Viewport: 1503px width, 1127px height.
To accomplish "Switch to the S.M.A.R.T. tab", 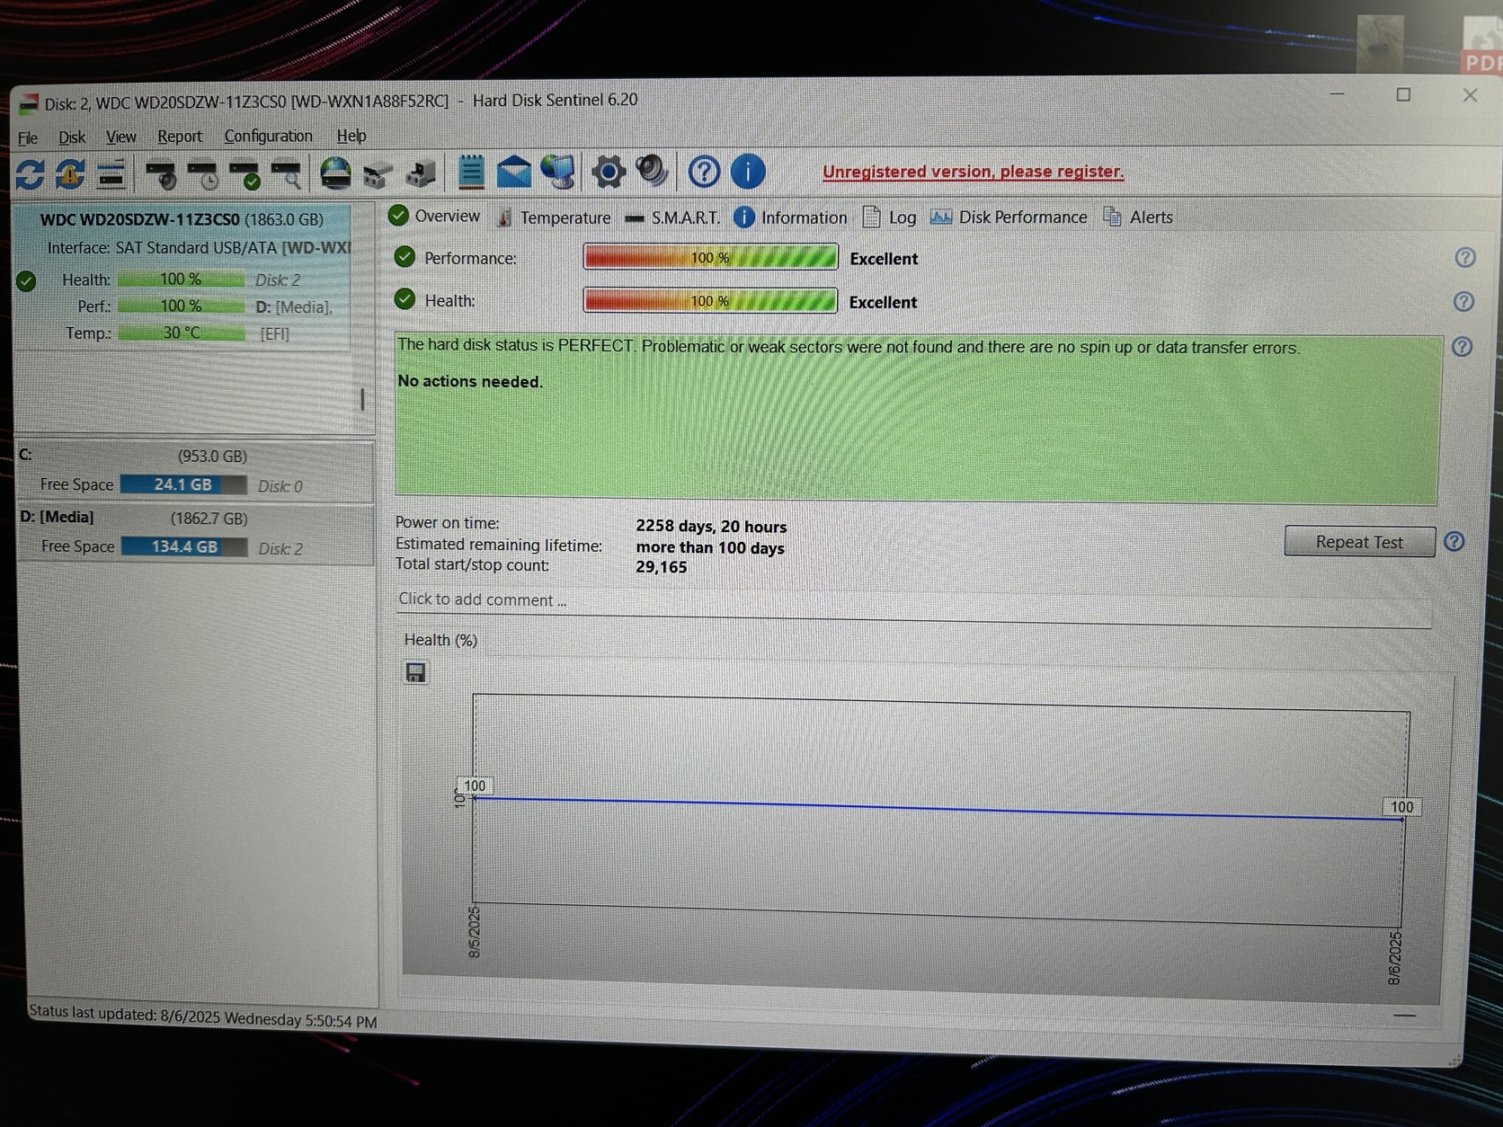I will point(673,217).
